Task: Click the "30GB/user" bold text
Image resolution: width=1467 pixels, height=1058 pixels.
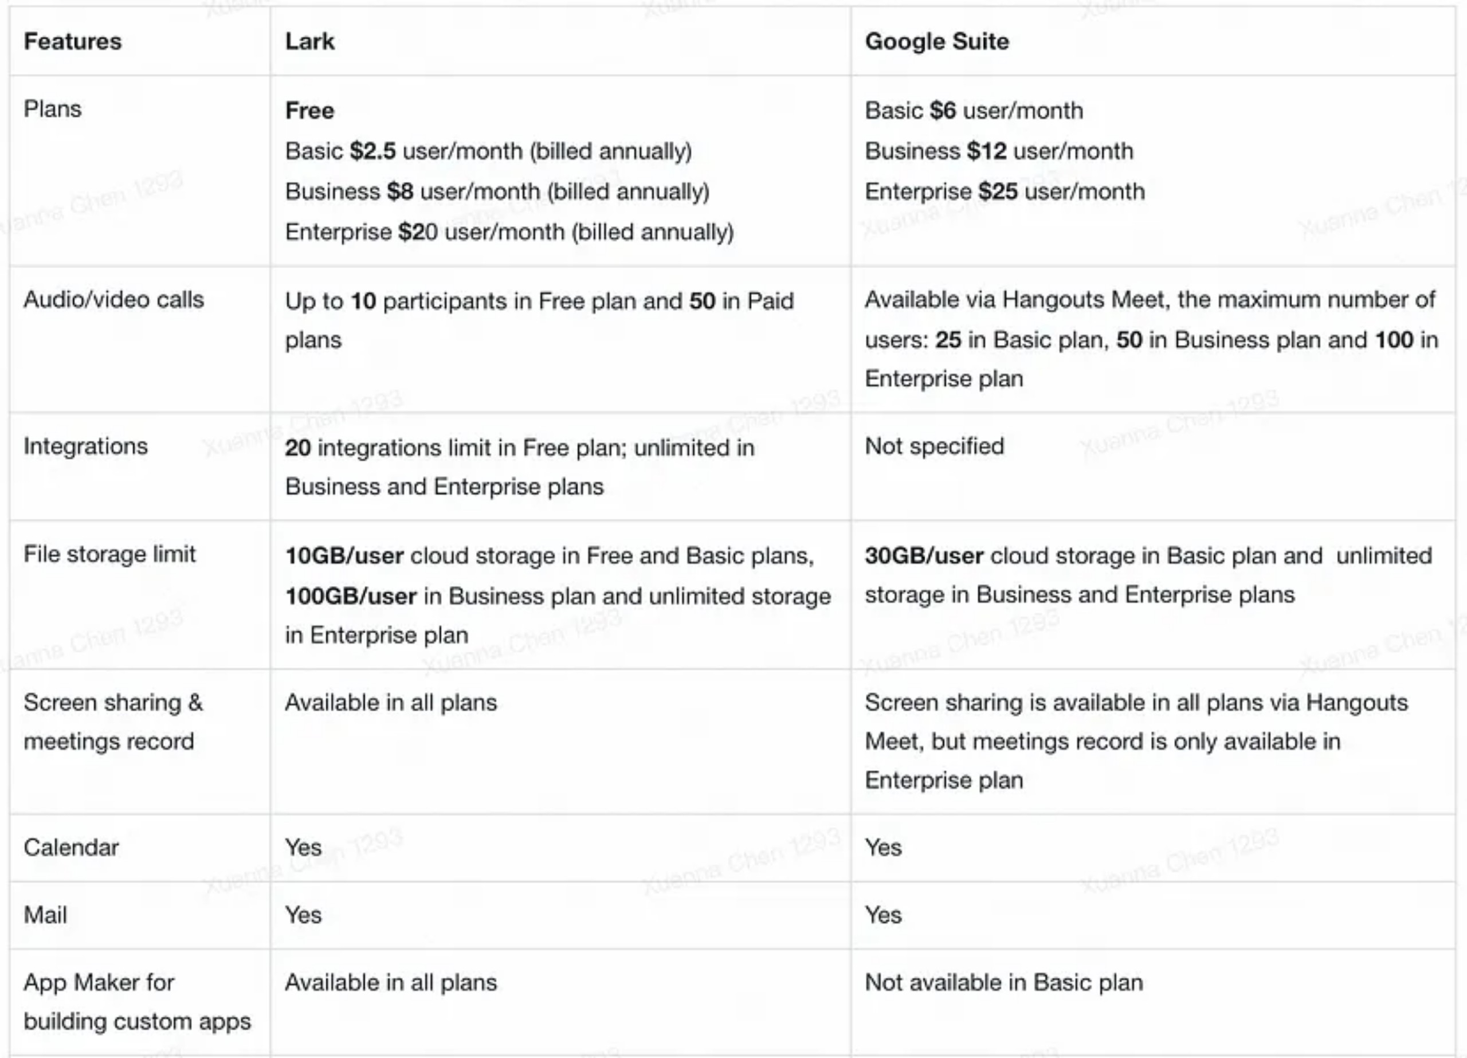Action: (924, 556)
